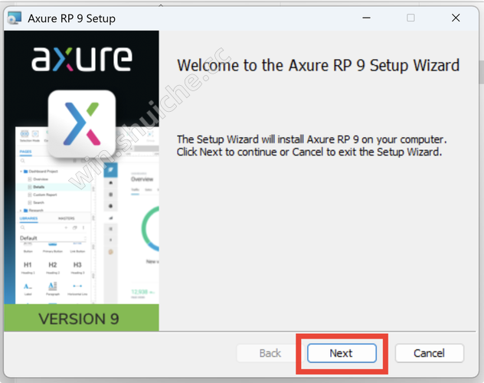Click the axure wordmark banner
Viewport: 484px width, 383px height.
click(82, 59)
